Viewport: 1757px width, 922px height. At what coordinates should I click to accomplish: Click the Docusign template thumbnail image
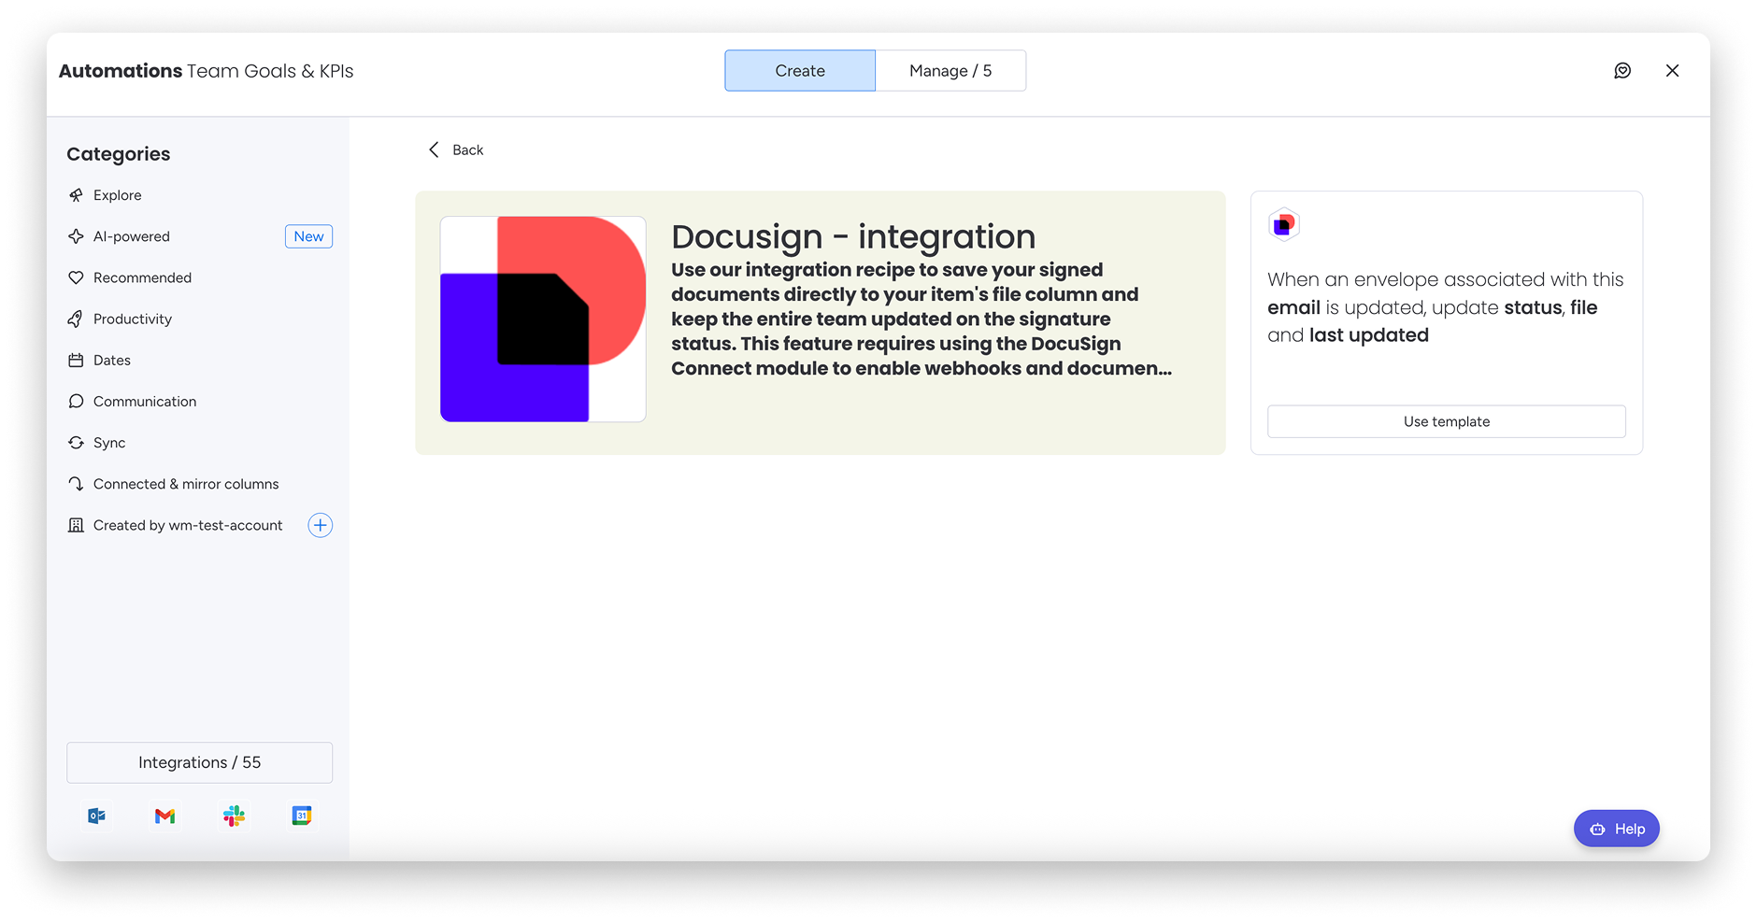coord(542,319)
